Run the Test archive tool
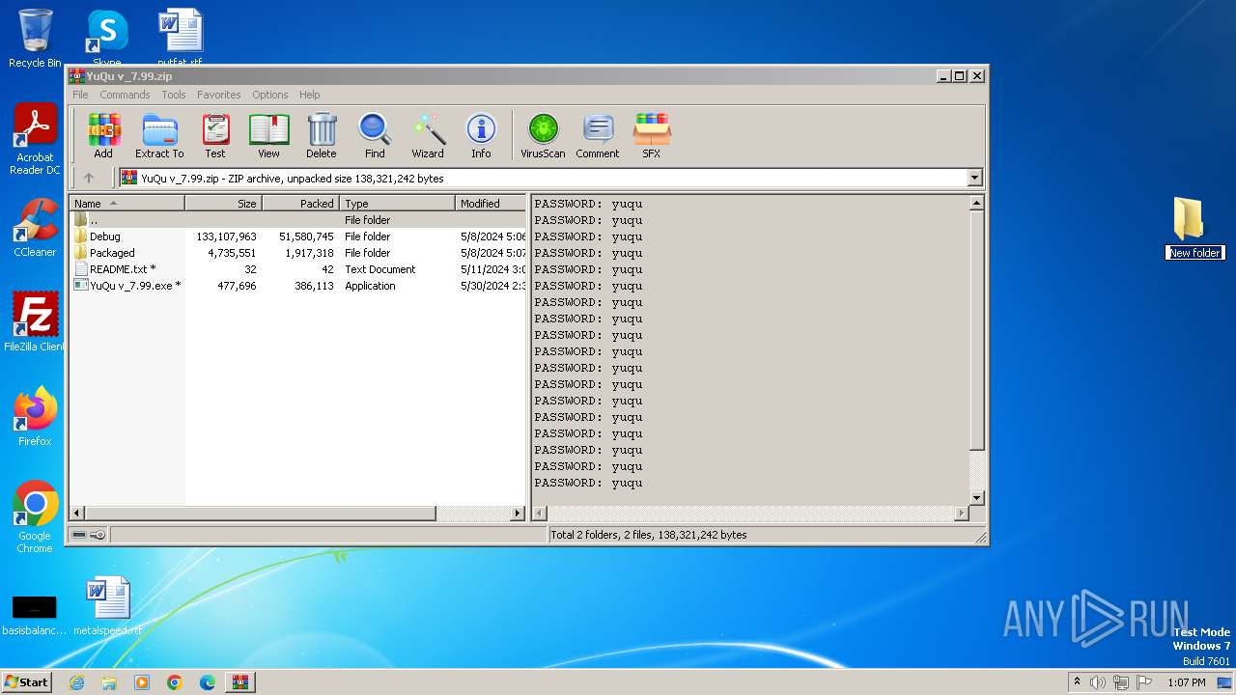1236x695 pixels. pos(214,136)
